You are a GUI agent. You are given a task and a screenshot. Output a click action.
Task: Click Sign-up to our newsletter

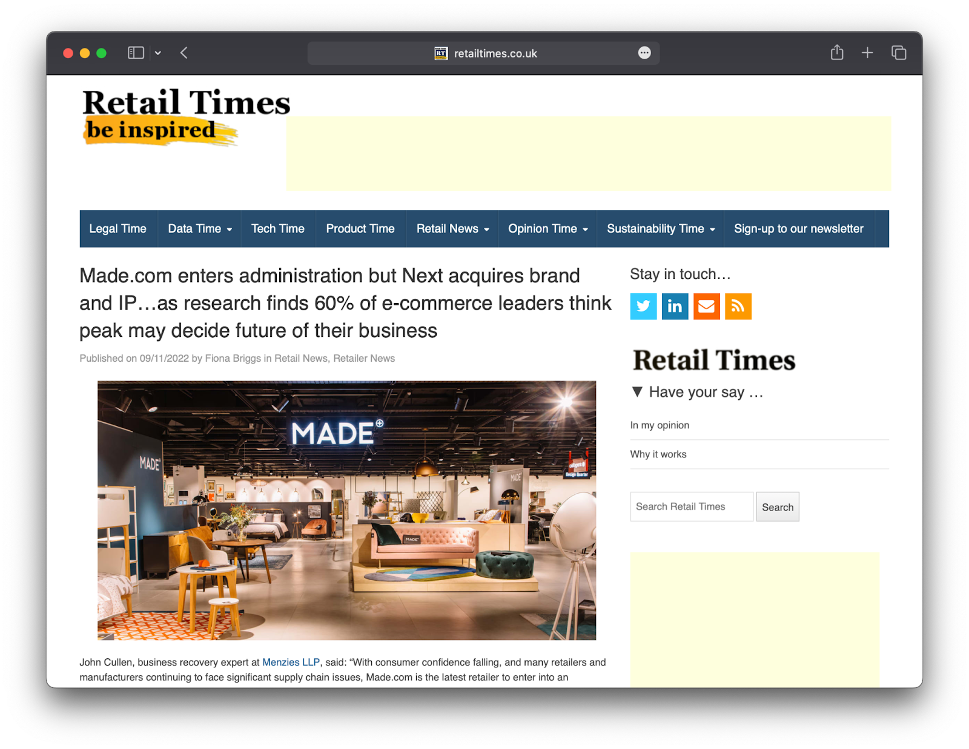coord(799,229)
